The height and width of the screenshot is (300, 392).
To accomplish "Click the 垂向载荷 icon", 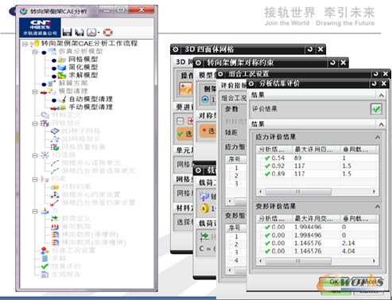I will click(55, 227).
